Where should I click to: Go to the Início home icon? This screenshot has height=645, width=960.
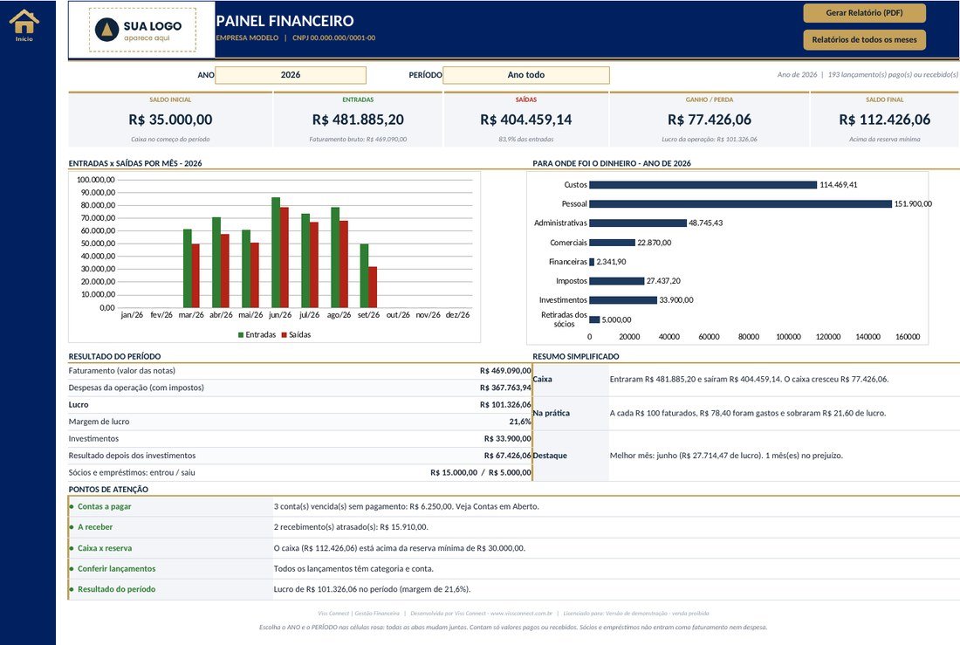pos(24,25)
